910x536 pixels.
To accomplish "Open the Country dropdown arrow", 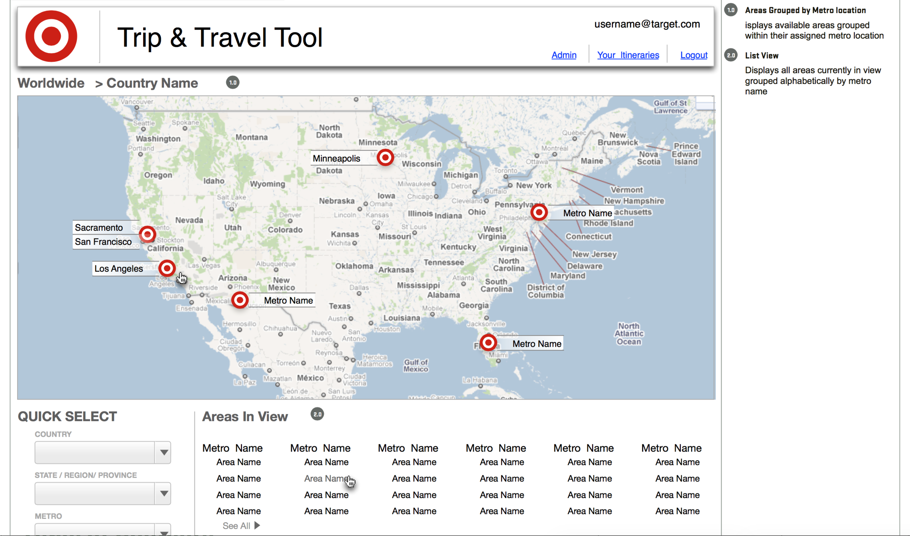I will coord(163,452).
